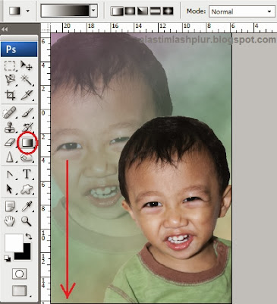Toggle Quick Mask mode
Screen dimensions: 277x304
click(x=19, y=274)
